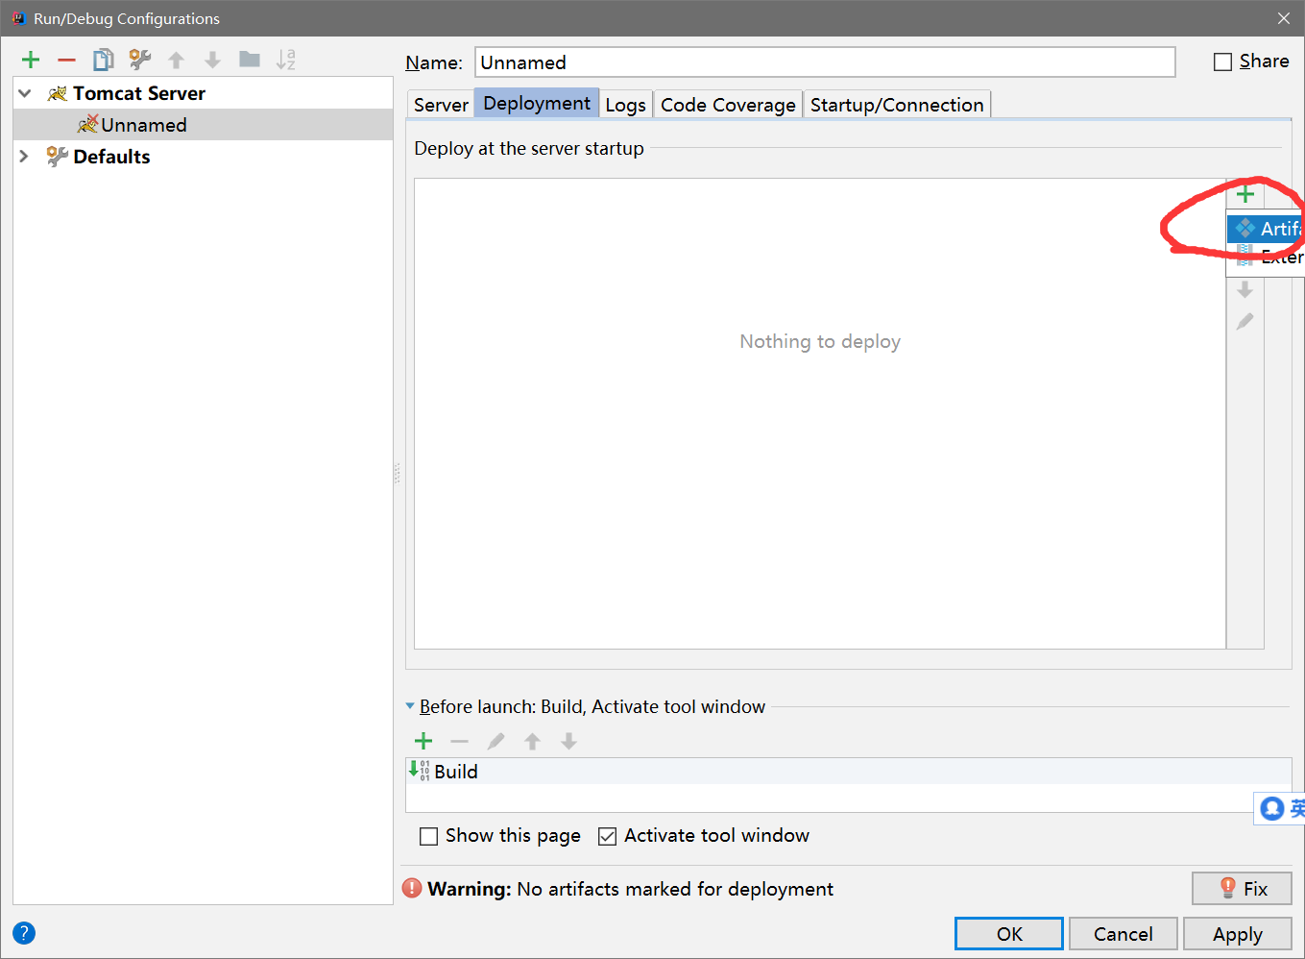Screen dimensions: 1305x959
Task: Click green plus to add deployment artifact
Action: pyautogui.click(x=1245, y=194)
